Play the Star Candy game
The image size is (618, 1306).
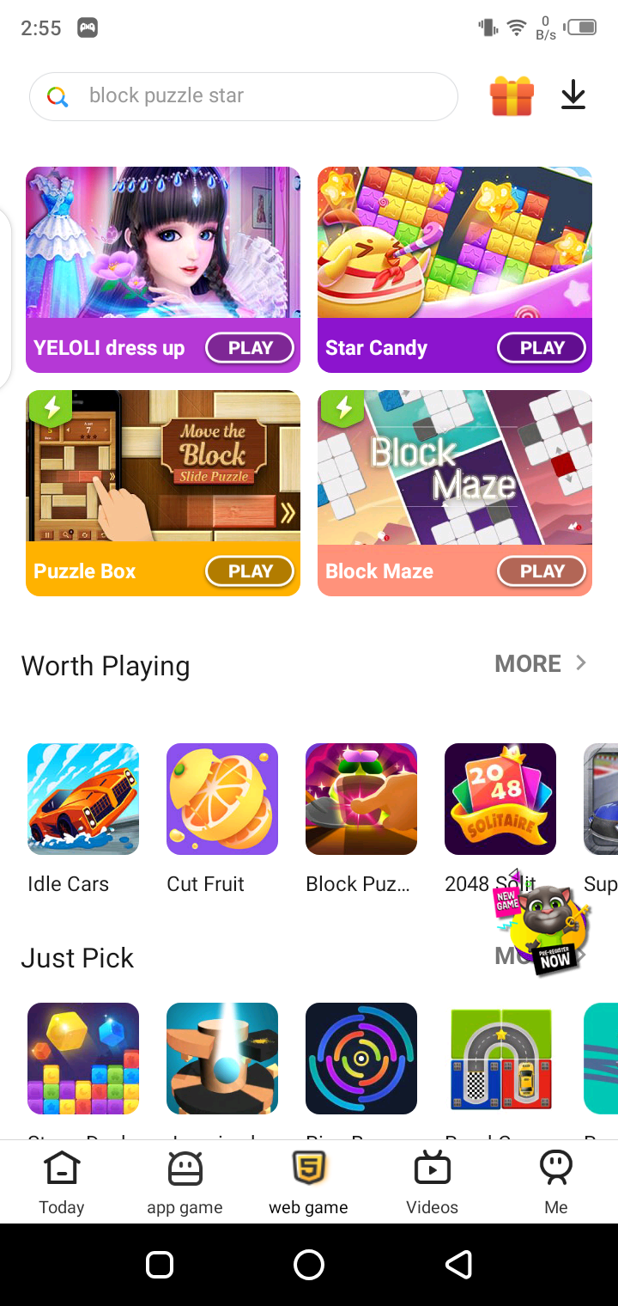coord(542,348)
